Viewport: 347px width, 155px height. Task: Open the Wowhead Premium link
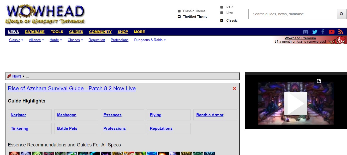300,38
